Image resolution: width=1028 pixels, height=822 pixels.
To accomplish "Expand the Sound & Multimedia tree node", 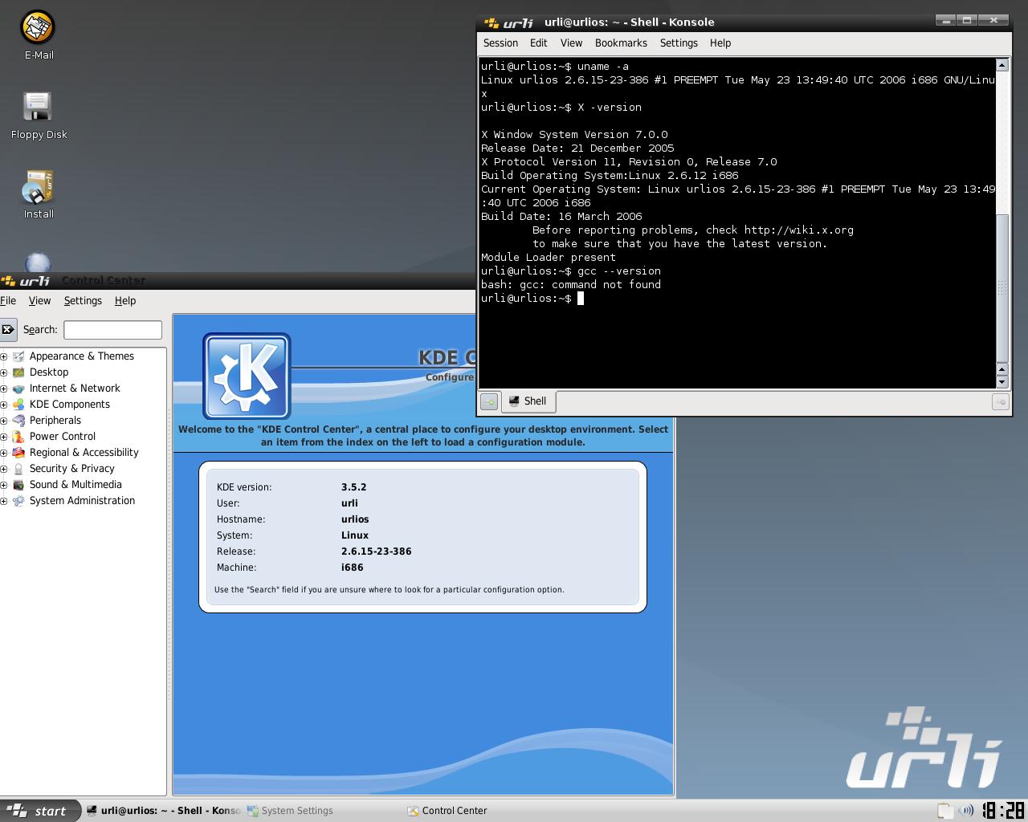I will (x=3, y=485).
